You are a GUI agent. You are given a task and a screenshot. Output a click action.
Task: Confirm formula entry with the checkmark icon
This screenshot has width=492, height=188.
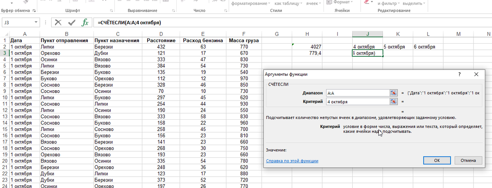[x=72, y=22]
